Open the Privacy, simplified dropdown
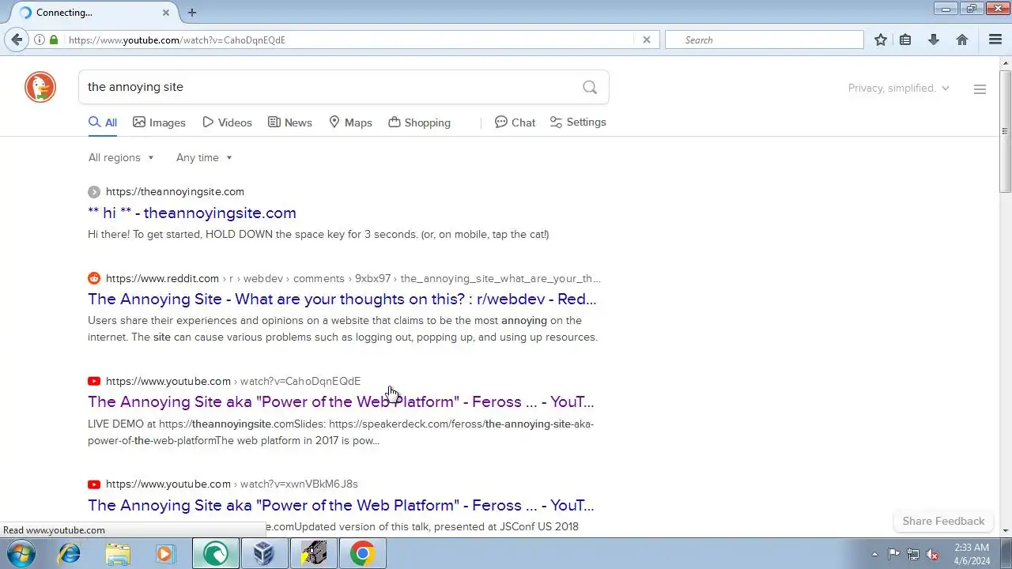This screenshot has width=1012, height=569. [x=899, y=88]
